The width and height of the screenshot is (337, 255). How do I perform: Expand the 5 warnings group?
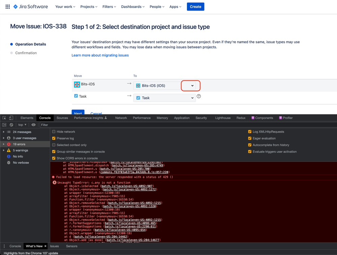pos(4,150)
